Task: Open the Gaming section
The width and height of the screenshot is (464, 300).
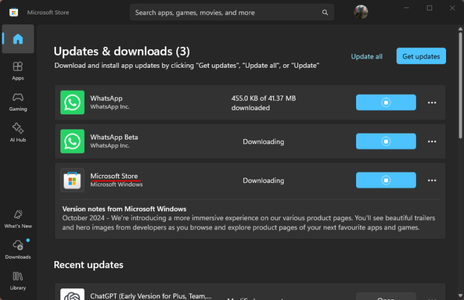Action: [x=18, y=101]
